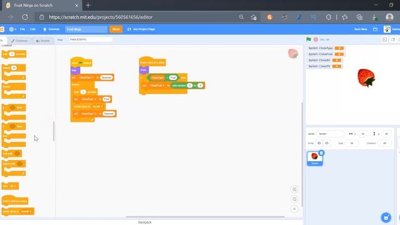The width and height of the screenshot is (400, 225).
Task: Click the block palette vertical scrollbar
Action: (54, 131)
